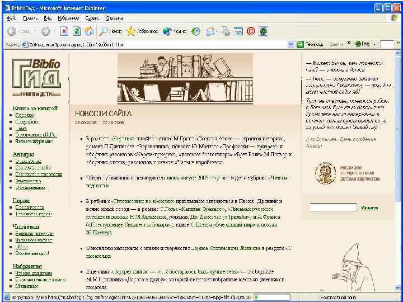The image size is (403, 302).
Task: Open the Избранное menu in menu bar
Action: [68, 18]
